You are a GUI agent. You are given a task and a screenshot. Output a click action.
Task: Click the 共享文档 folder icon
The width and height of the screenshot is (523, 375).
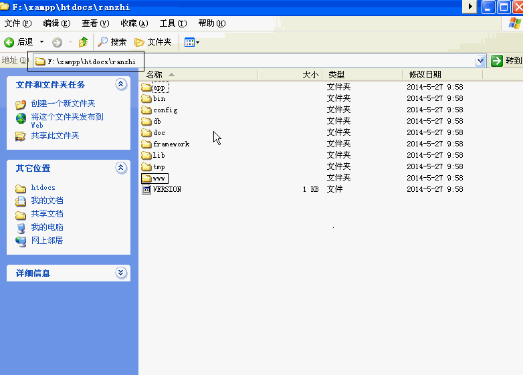click(x=20, y=215)
